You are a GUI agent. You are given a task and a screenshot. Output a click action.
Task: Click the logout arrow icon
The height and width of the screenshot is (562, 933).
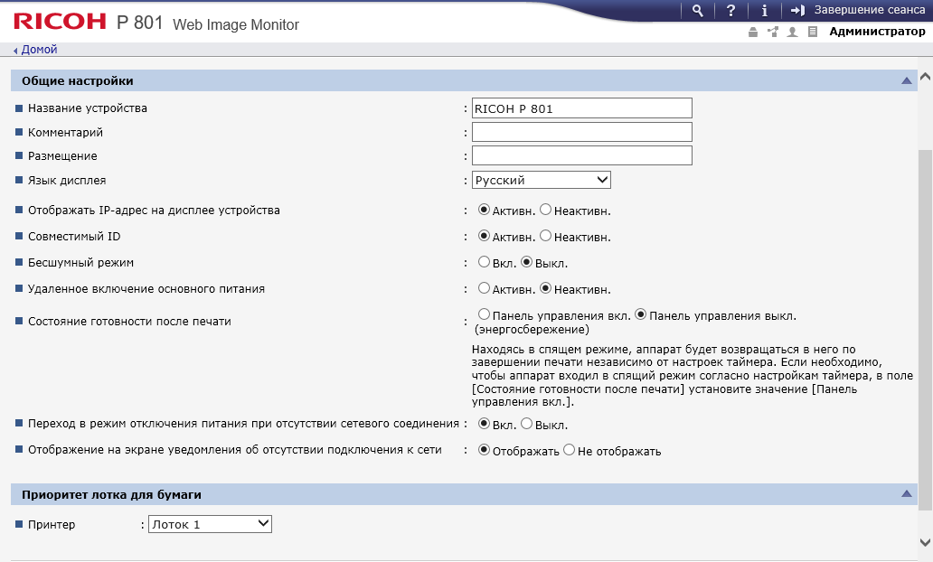[x=797, y=11]
